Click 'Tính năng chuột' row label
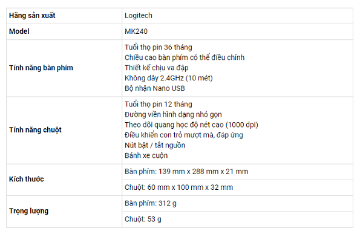 click(x=35, y=130)
